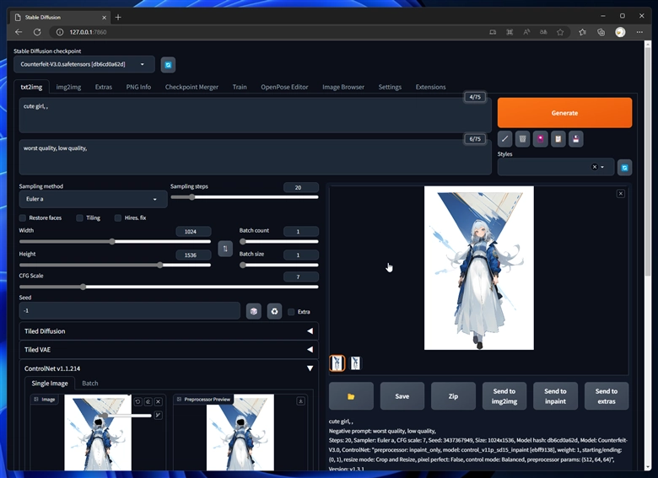Click the floppy disk save style icon
This screenshot has width=658, height=478.
[575, 138]
